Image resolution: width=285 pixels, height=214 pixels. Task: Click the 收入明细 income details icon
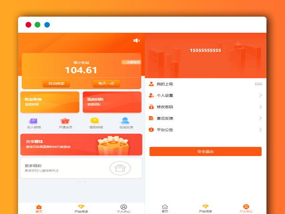[33, 121]
